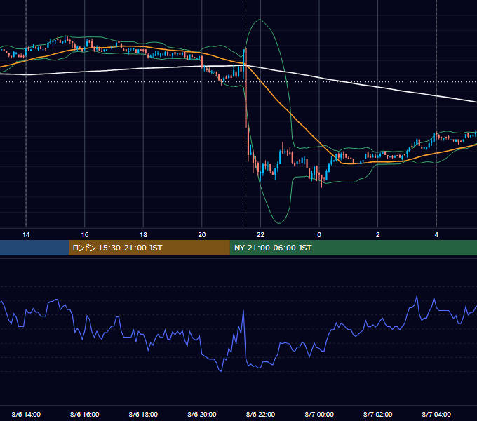477x421 pixels.
Task: Click the blue session bar before ロンドン
Action: (x=34, y=248)
